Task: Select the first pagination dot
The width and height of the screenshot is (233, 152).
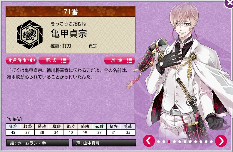Action: 158,142
